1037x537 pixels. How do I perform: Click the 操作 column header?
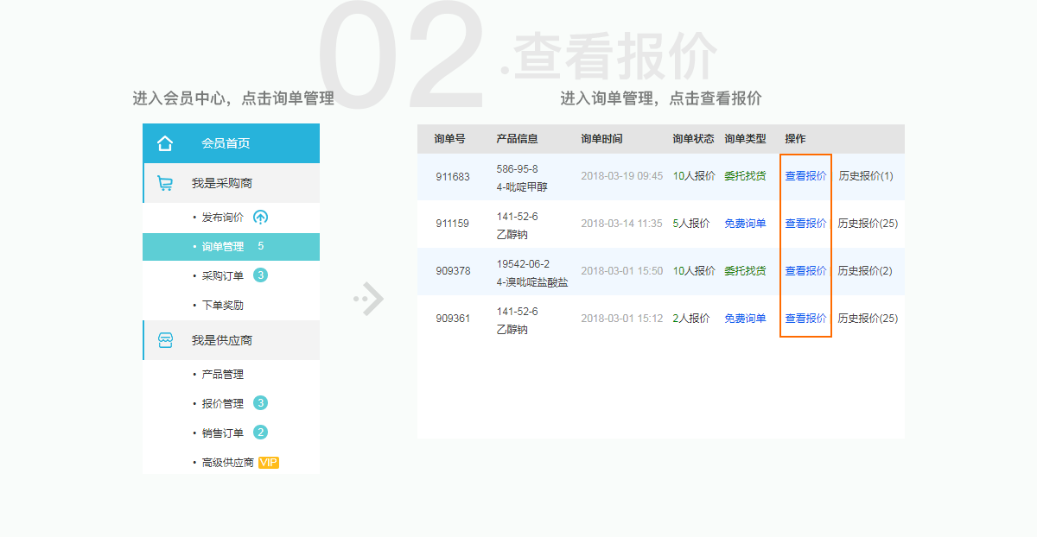795,139
